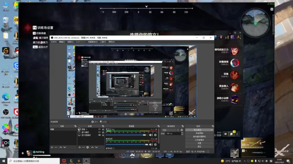Select the 岩雀 hero portrait
Screen dimensions: 293x164
pyautogui.click(x=234, y=75)
